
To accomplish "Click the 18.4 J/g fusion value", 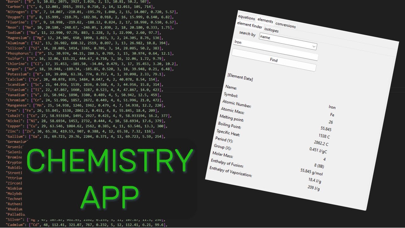I will pyautogui.click(x=315, y=181).
